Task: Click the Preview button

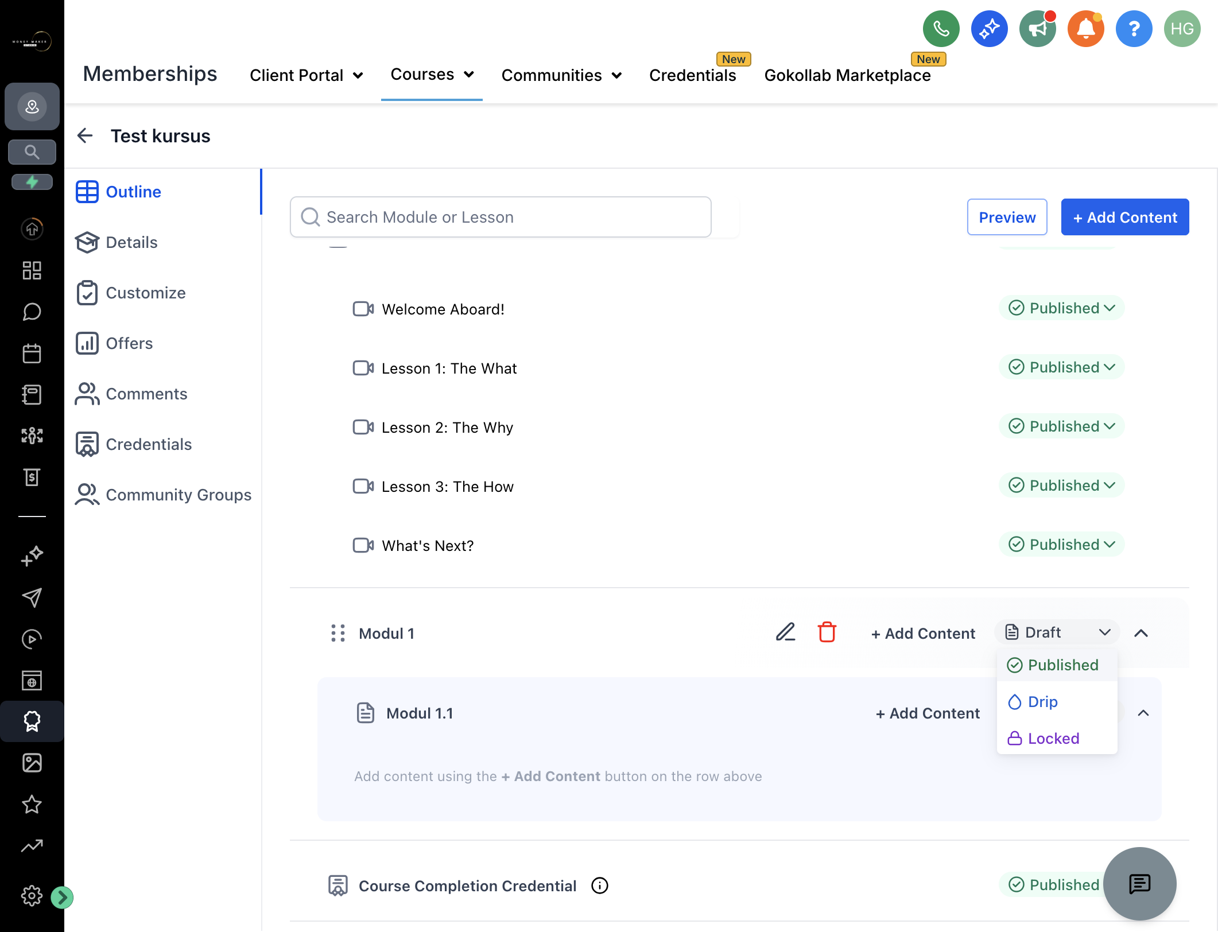Action: click(x=1007, y=217)
